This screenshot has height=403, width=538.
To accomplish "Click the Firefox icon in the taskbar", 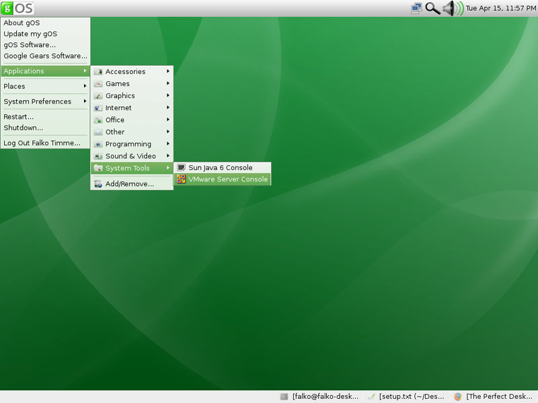I will click(458, 396).
